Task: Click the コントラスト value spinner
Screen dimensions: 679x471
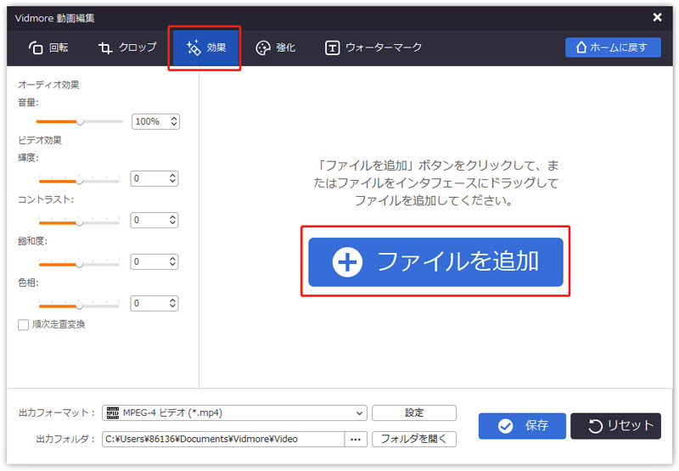Action: pos(154,220)
